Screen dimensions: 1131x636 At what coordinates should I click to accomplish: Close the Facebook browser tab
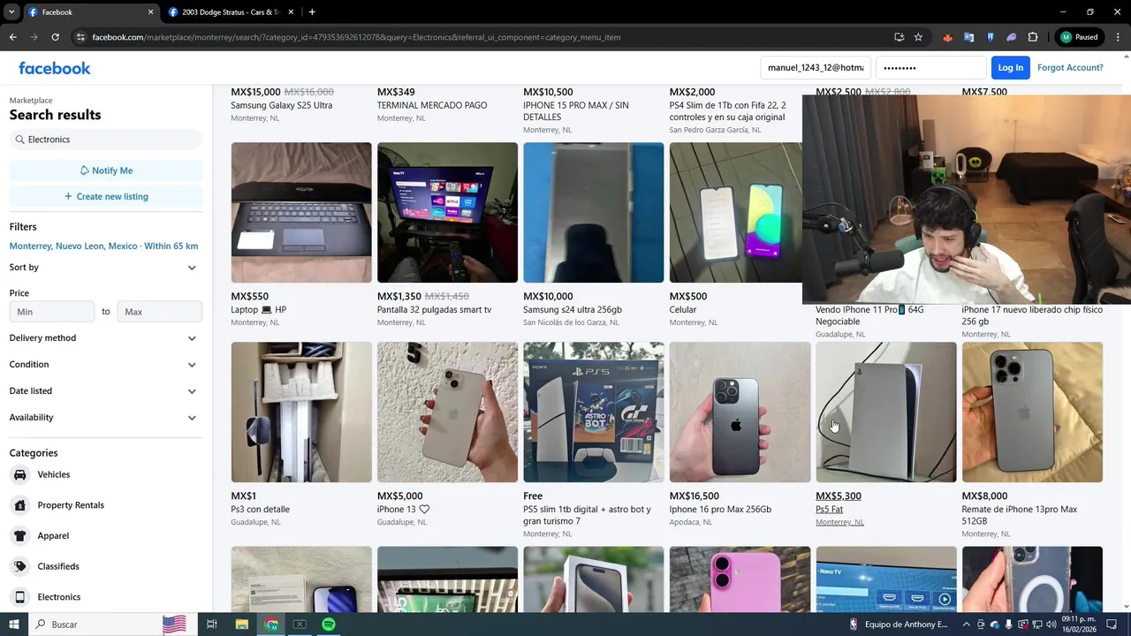(150, 12)
